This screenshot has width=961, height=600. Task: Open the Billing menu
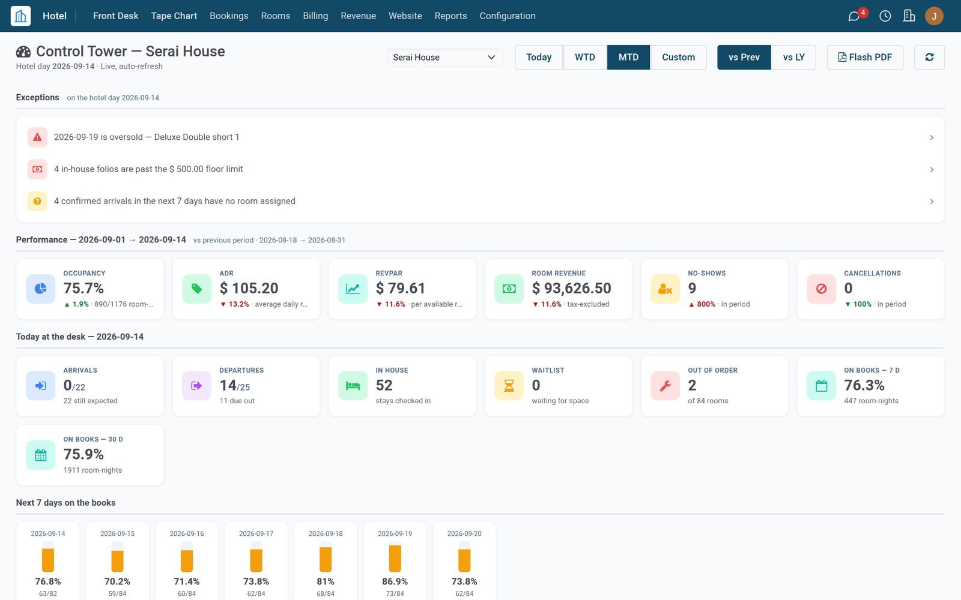315,16
